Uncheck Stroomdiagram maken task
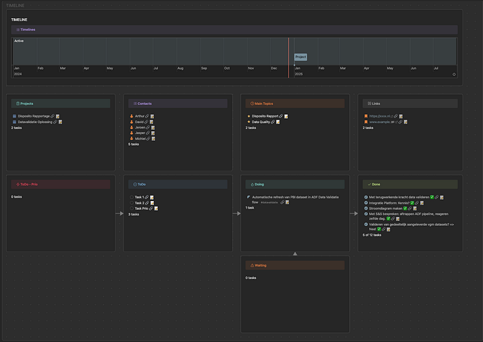Screen dimensions: 483x342 point(366,209)
